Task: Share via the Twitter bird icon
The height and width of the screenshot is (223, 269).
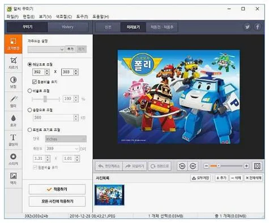Action: click(x=247, y=27)
